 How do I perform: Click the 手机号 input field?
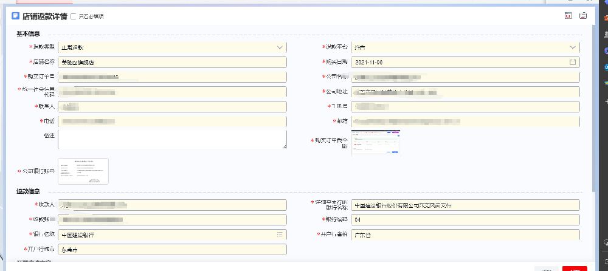465,106
